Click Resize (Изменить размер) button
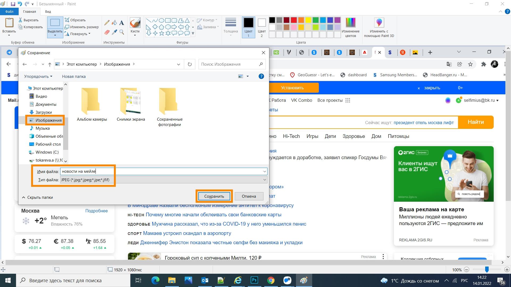 (x=82, y=27)
